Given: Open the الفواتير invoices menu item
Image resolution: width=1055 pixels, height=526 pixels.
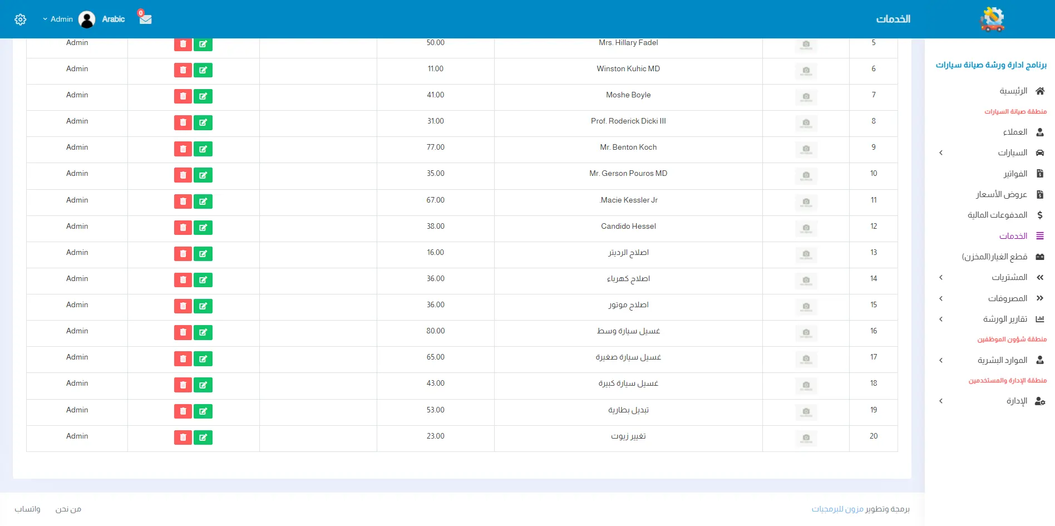Looking at the screenshot, I should (x=1015, y=174).
